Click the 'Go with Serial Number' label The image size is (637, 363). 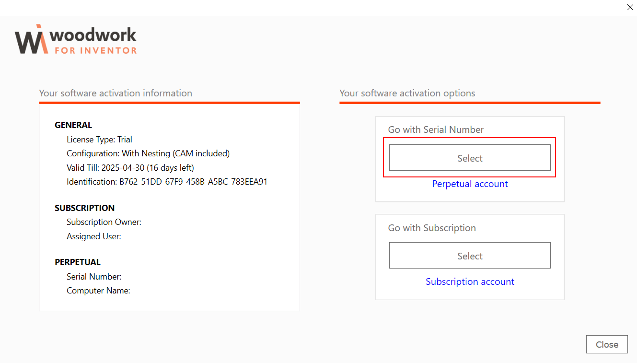436,129
